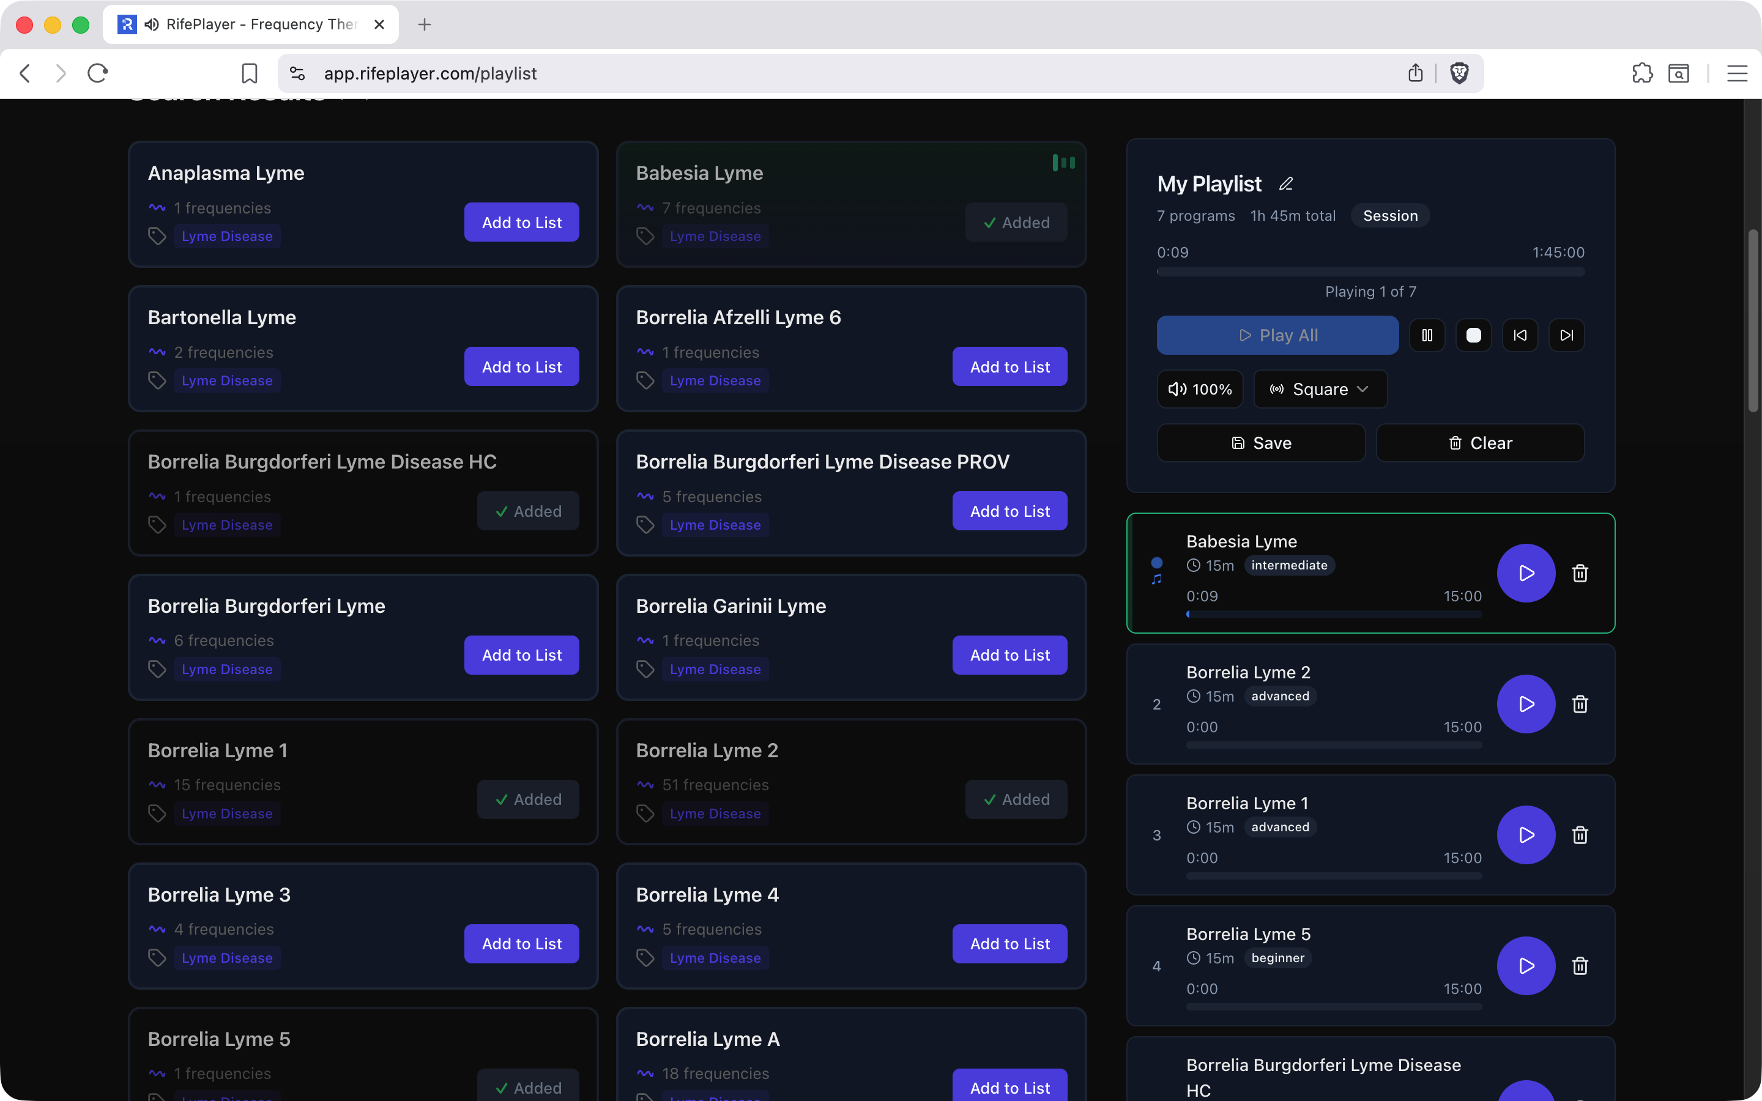1762x1101 pixels.
Task: Delete Babesia Lyme from the playlist
Action: click(x=1580, y=573)
